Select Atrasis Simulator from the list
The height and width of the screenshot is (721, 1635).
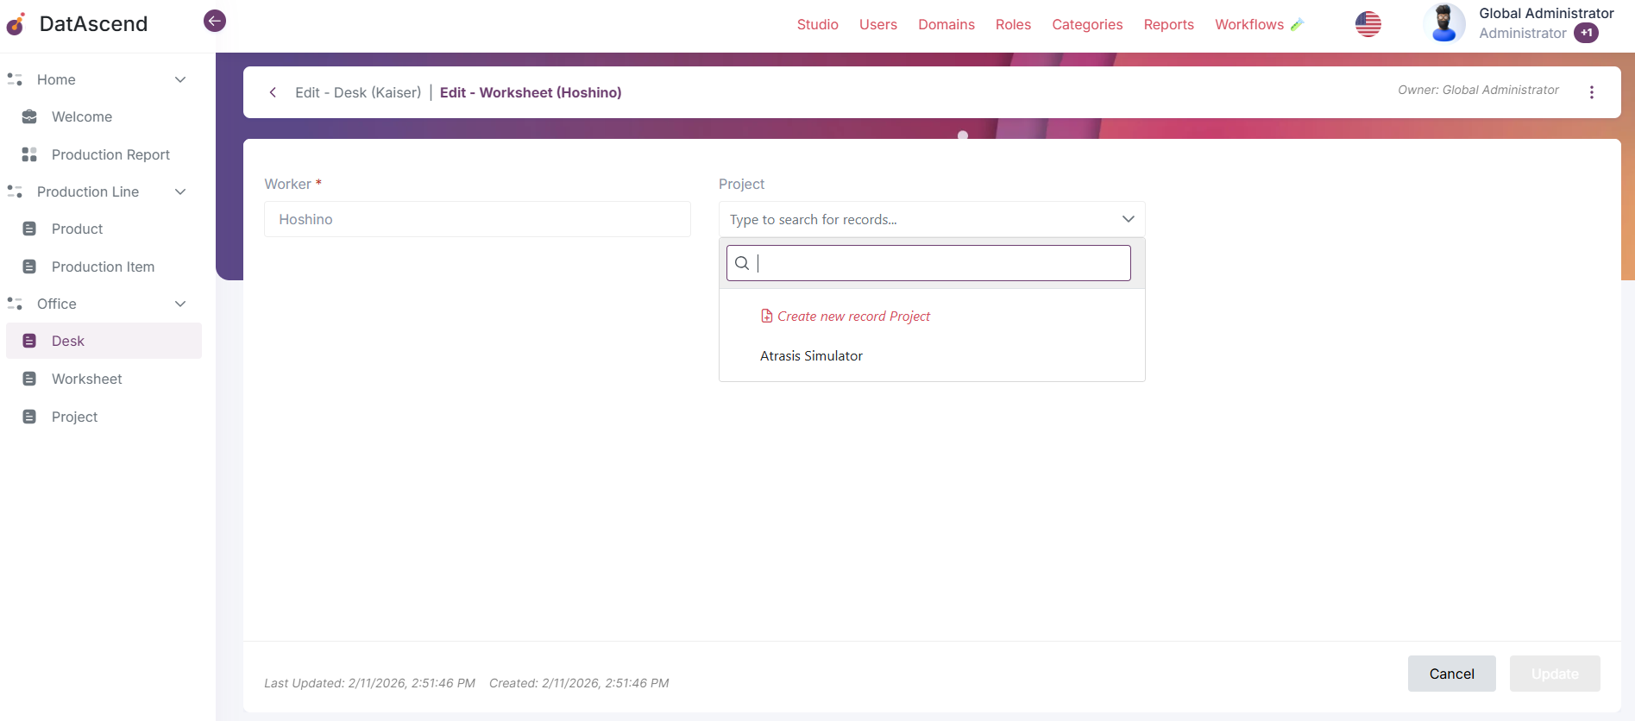pyautogui.click(x=811, y=356)
